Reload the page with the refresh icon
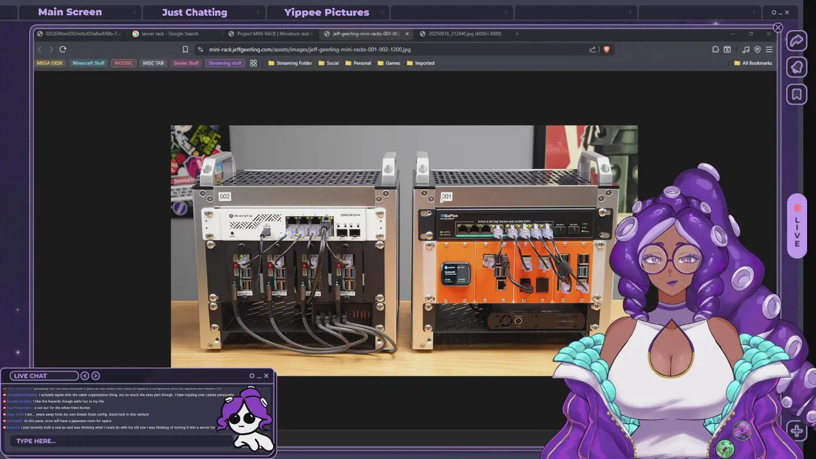816x459 pixels. (62, 49)
